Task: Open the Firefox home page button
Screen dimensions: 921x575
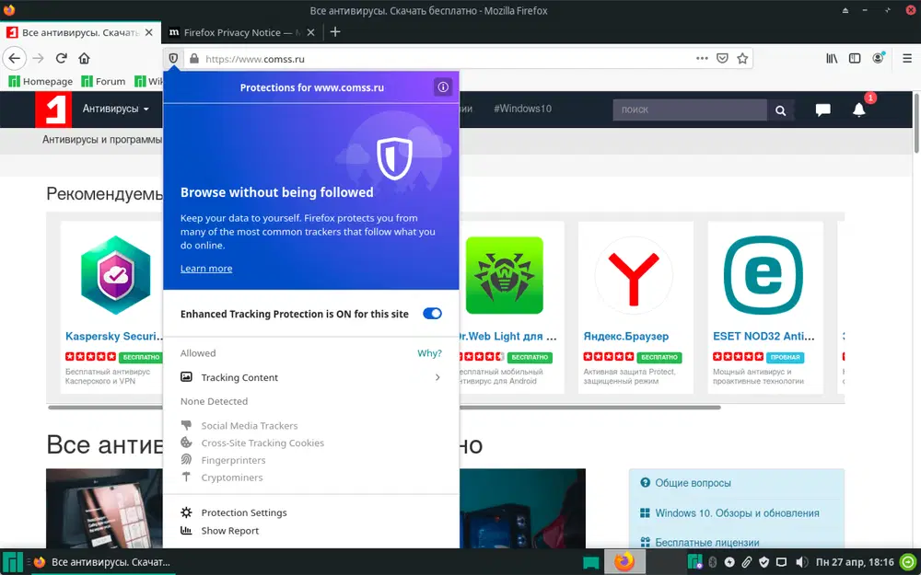Action: [84, 58]
